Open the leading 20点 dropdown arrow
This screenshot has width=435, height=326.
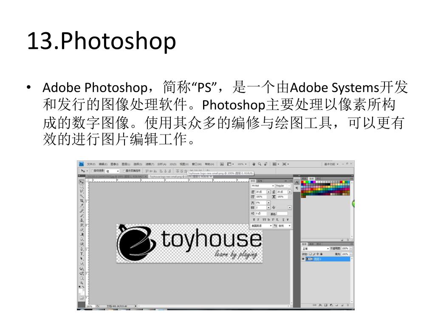tap(290, 192)
